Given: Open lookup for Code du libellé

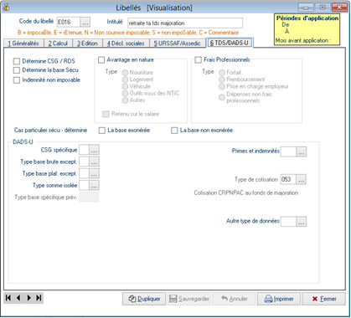Looking at the screenshot, I should pos(85,22).
